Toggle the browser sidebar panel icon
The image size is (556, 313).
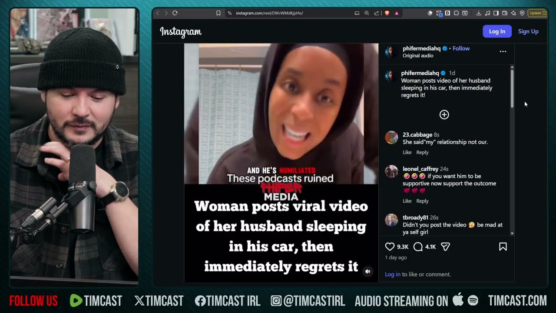[x=496, y=13]
